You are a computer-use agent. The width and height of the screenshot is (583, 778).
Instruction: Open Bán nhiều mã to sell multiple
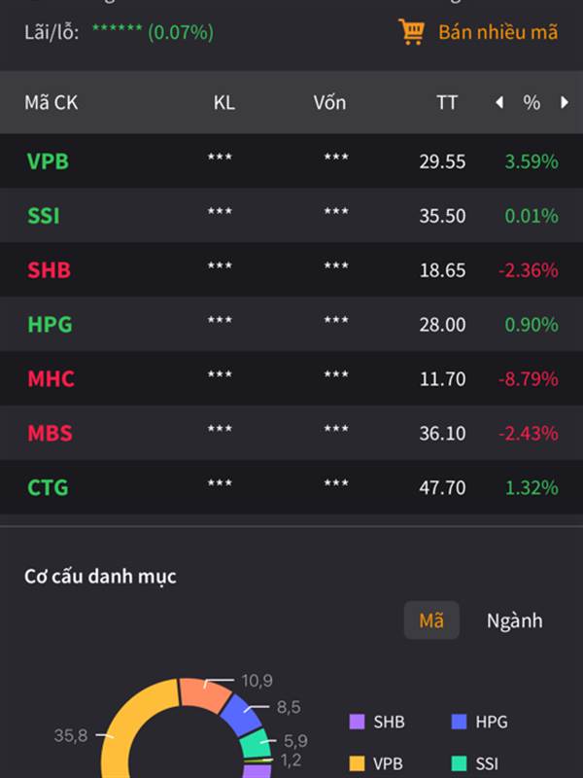497,32
